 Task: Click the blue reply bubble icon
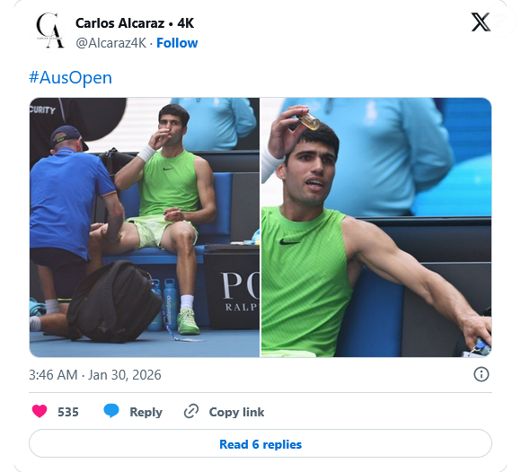[111, 411]
